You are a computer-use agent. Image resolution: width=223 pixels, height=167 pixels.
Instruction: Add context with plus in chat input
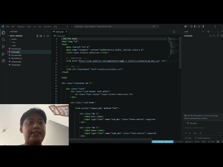pyautogui.click(x=186, y=133)
